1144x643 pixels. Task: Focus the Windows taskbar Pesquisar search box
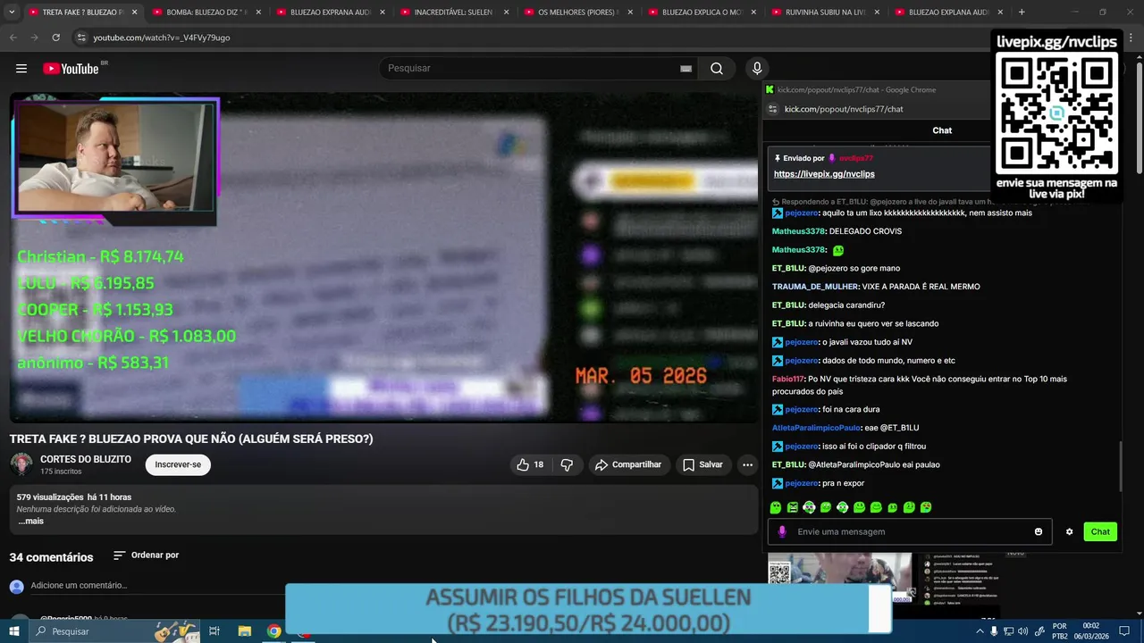tap(114, 631)
